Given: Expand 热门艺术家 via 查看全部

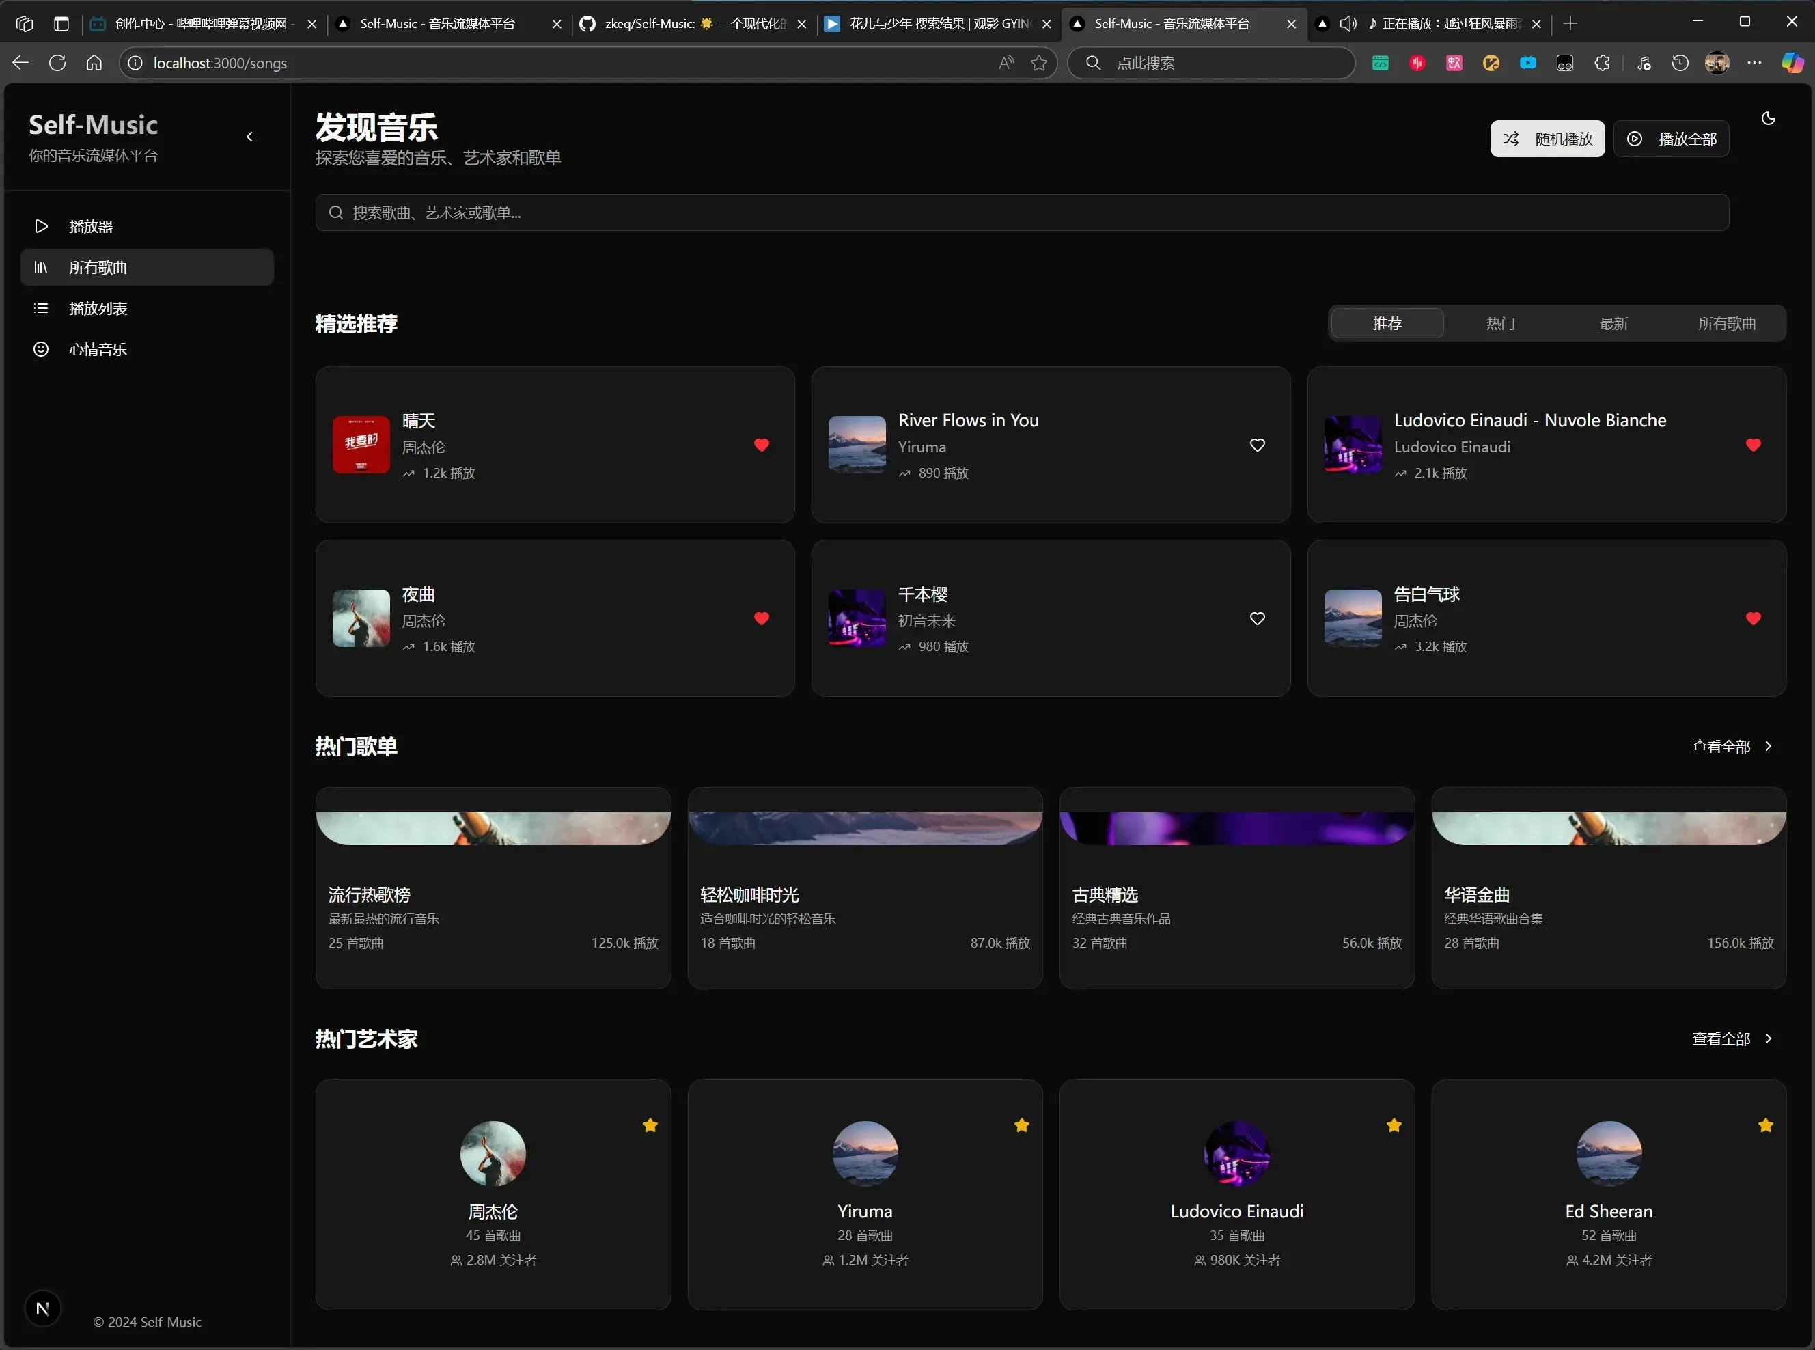Looking at the screenshot, I should (1731, 1038).
